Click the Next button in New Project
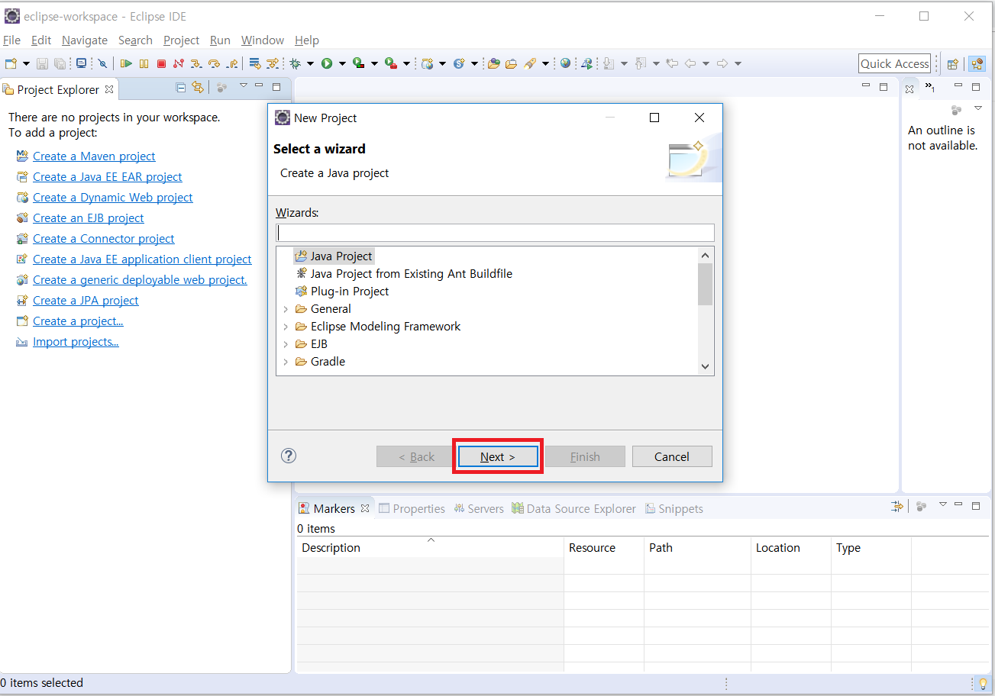Viewport: 995px width, 696px height. tap(498, 456)
